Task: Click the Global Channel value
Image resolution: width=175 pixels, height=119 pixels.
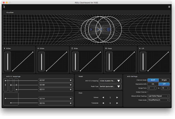Action: 148,92
